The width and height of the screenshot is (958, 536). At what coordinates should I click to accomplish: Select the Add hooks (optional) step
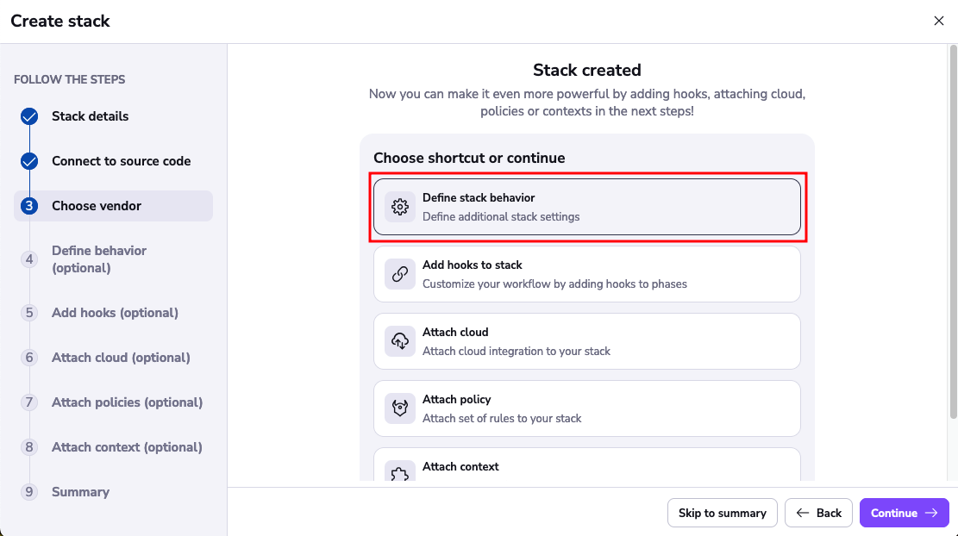pos(114,313)
